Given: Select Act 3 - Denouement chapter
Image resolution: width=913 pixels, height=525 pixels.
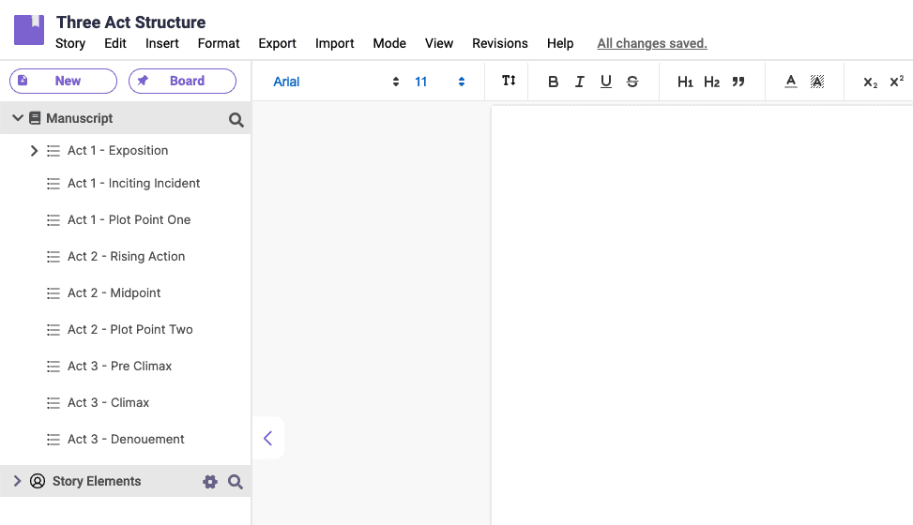Looking at the screenshot, I should (x=126, y=440).
